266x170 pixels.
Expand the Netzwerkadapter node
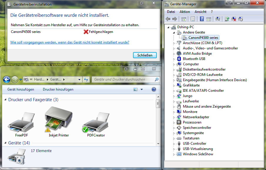click(174, 117)
